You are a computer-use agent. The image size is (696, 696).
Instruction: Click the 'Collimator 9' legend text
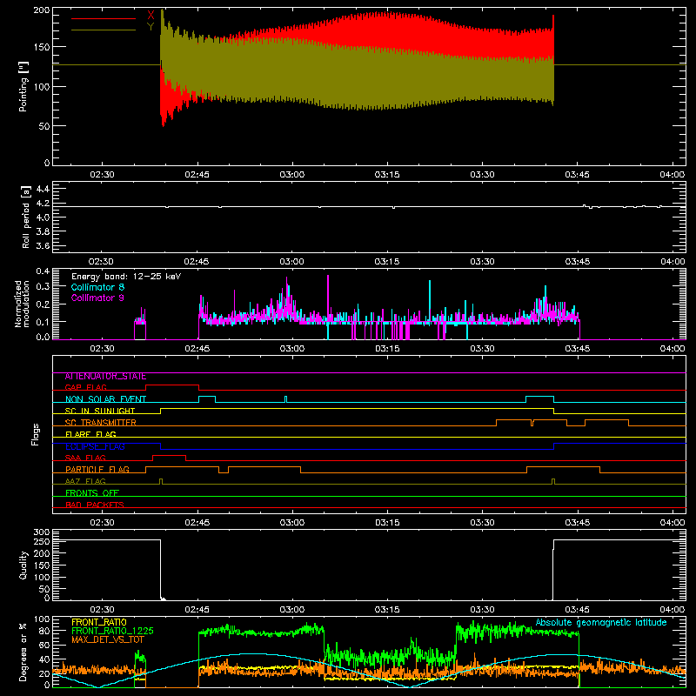97,298
